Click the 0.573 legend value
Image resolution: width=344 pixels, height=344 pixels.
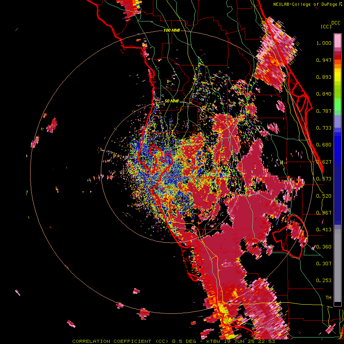[x=324, y=179]
